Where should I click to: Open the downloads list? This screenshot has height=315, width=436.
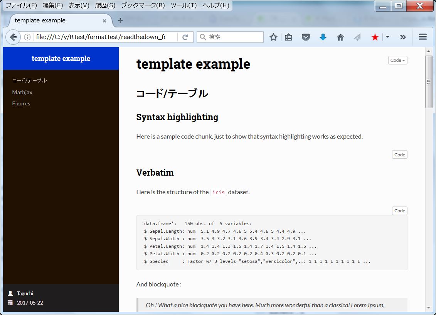323,37
